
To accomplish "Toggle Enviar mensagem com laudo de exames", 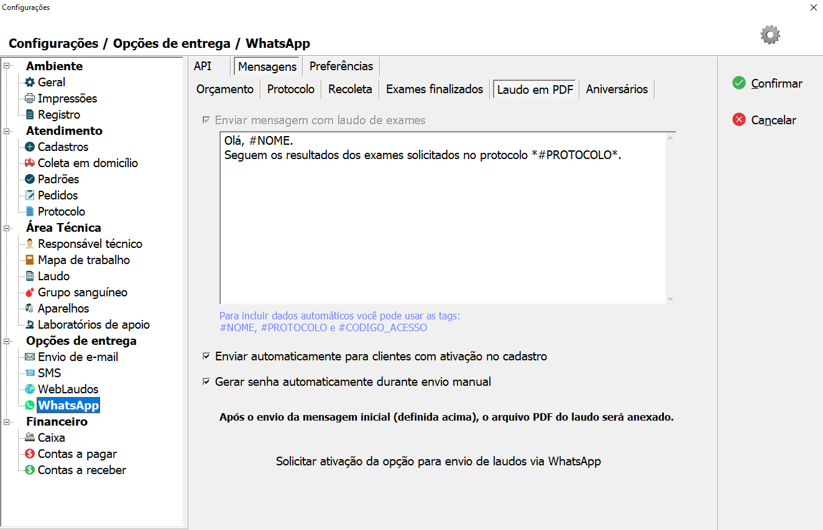I will point(206,120).
